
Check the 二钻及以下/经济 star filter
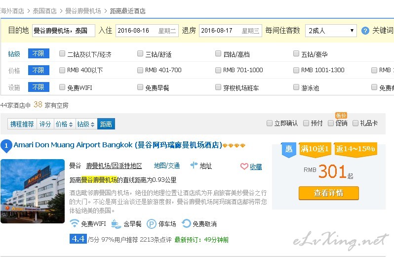(x=62, y=53)
